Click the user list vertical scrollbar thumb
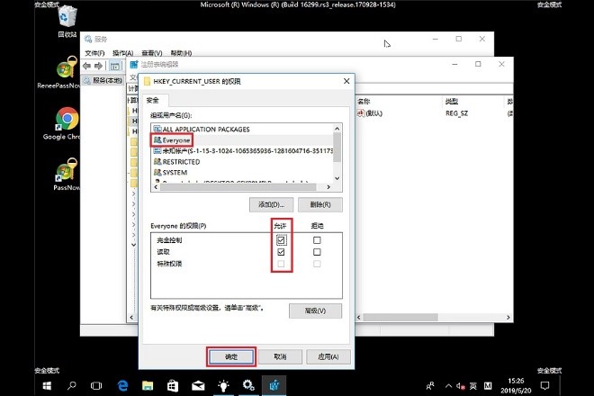Image resolution: width=594 pixels, height=396 pixels. (x=337, y=147)
